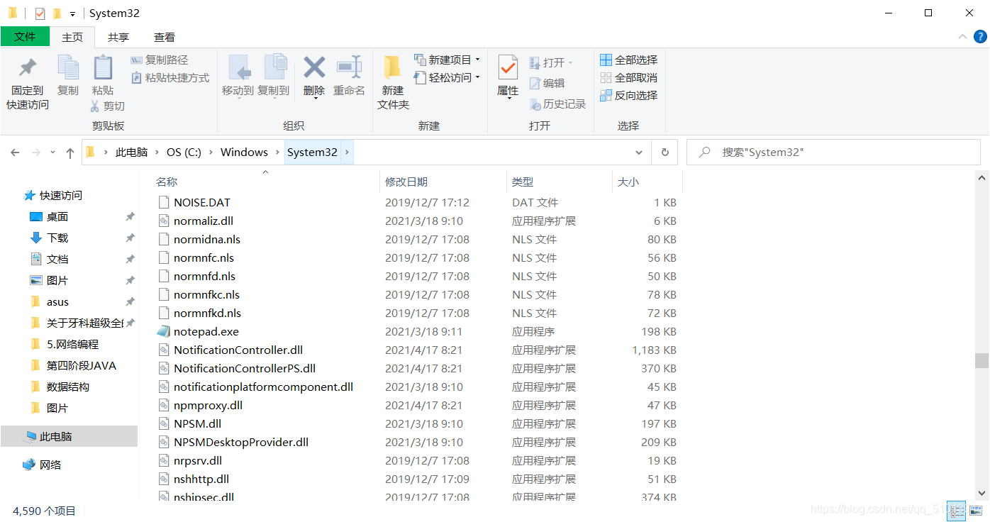Switch to the Share (共享) tab

coord(118,37)
